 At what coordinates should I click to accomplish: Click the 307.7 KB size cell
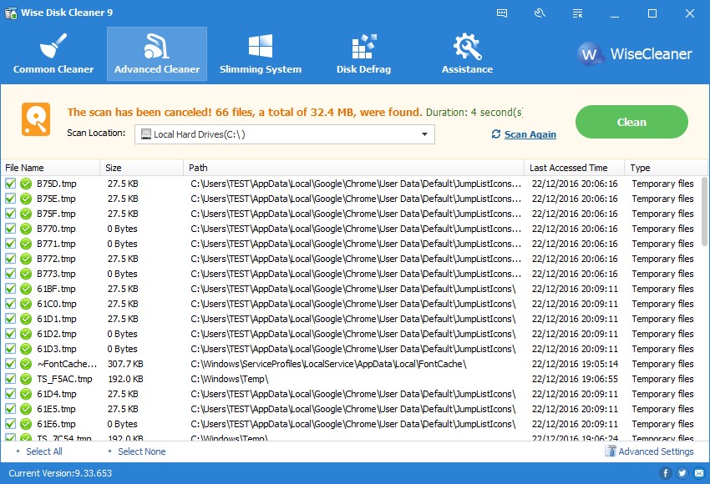click(x=125, y=364)
